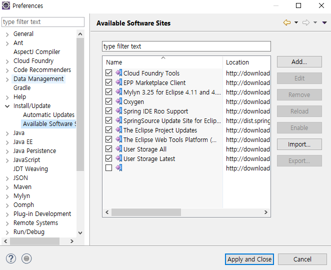This screenshot has height=270, width=331.
Task: Click EPP Marketplace Client site icon
Action: [119, 82]
